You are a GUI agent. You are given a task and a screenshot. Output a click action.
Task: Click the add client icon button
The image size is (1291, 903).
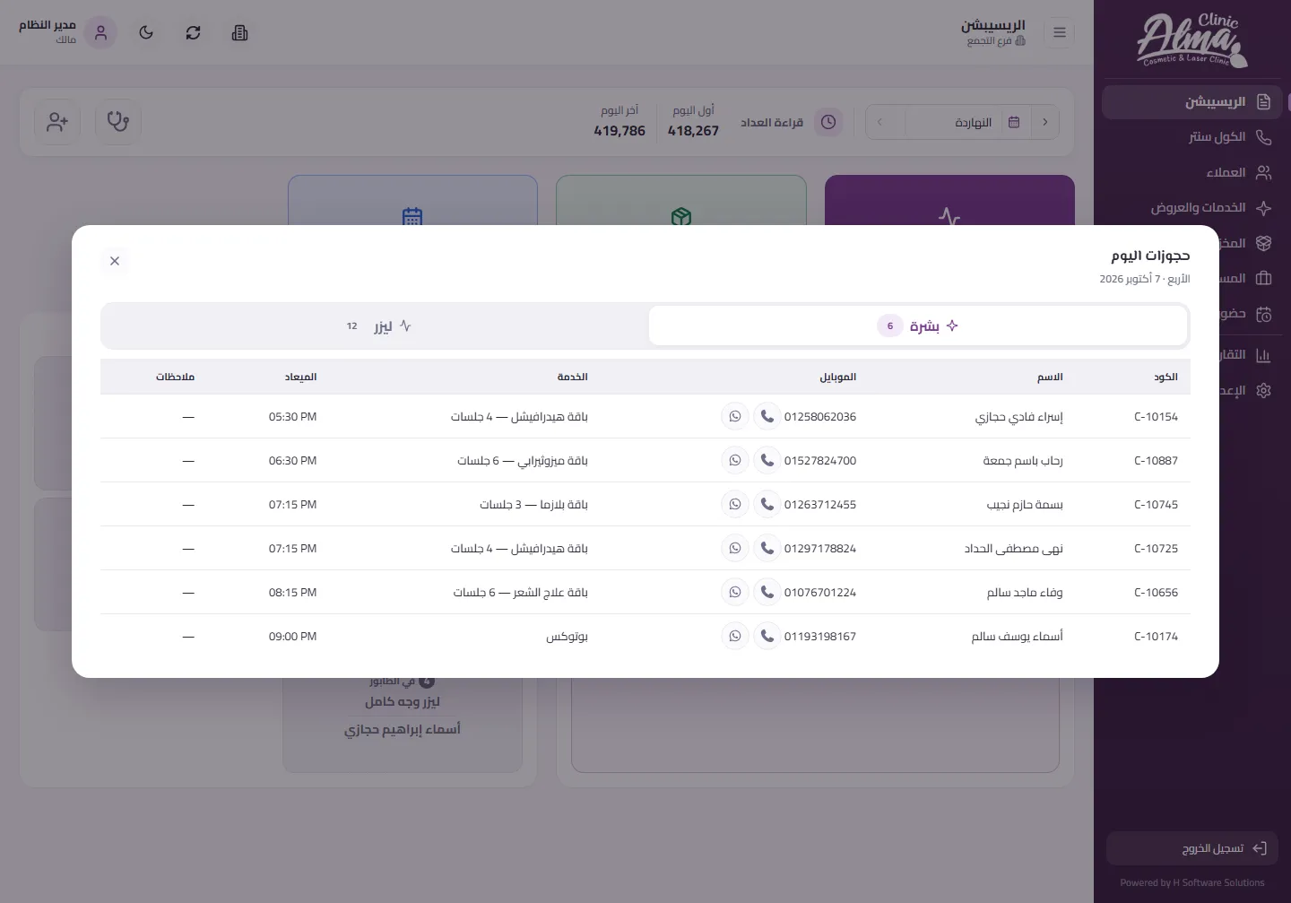pos(57,122)
